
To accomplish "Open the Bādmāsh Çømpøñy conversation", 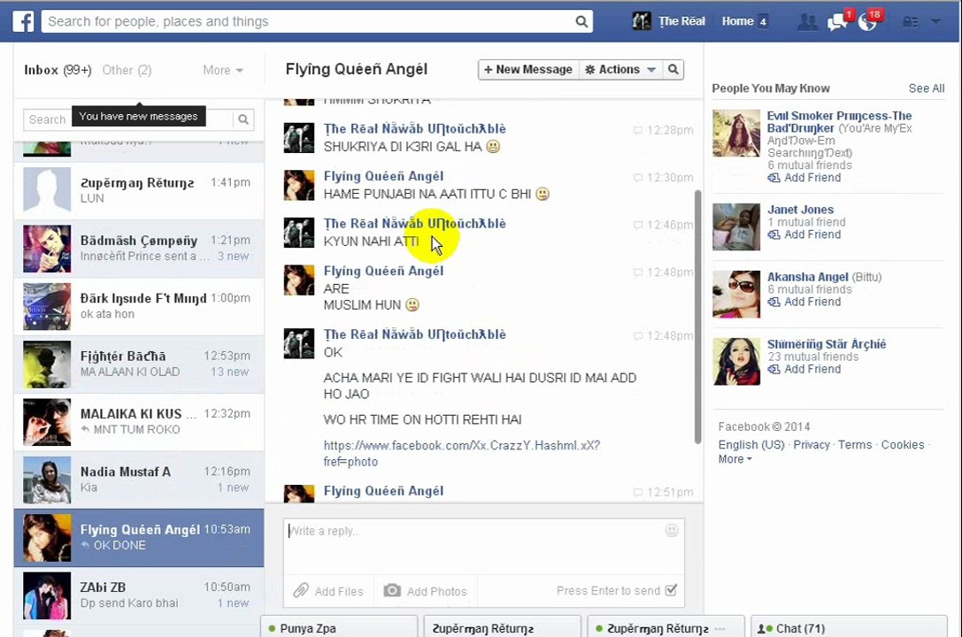I will (x=139, y=249).
